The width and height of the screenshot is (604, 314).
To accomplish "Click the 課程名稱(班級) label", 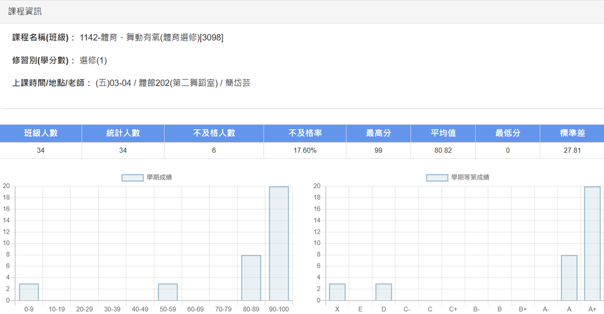I will coord(44,37).
